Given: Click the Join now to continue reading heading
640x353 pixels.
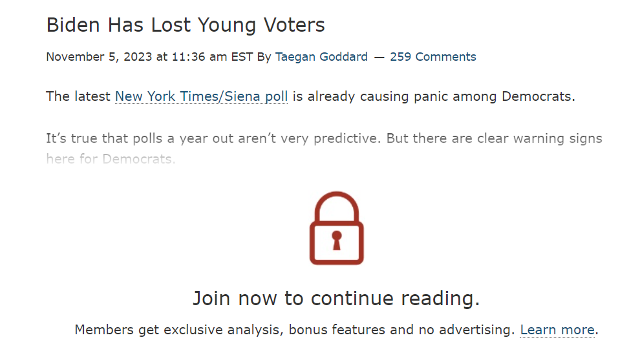Looking at the screenshot, I should (x=336, y=298).
